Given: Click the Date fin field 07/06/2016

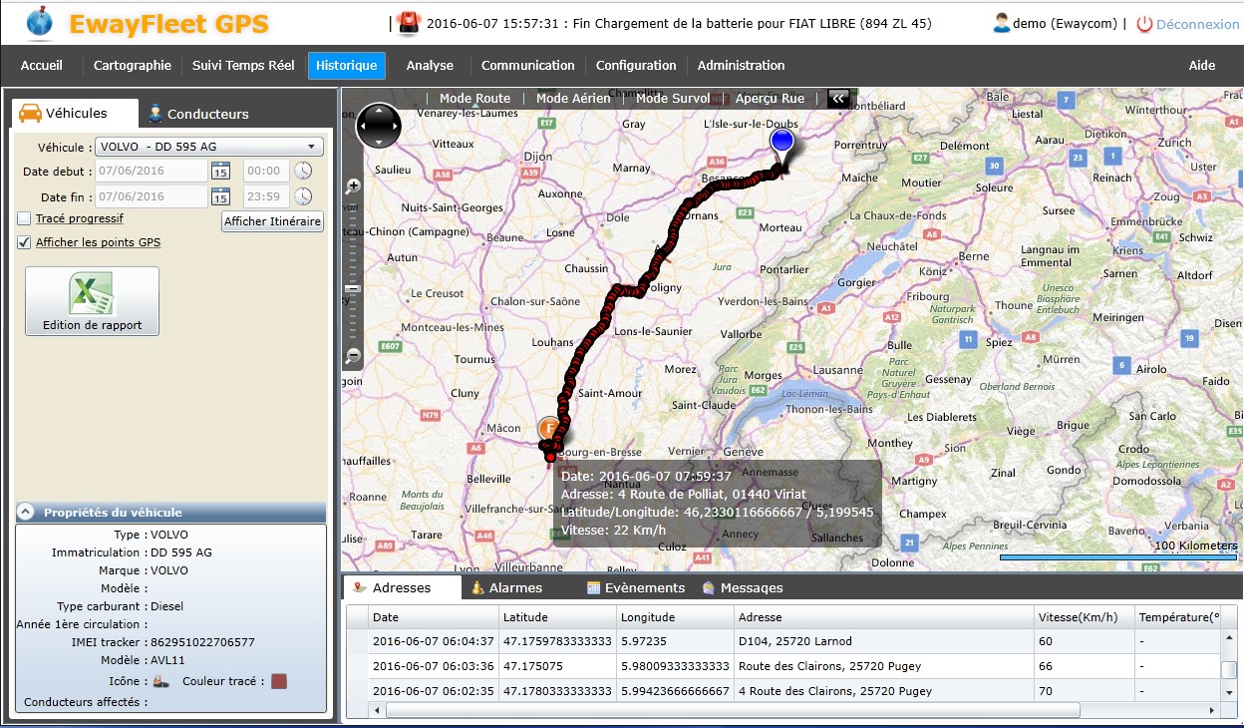Looking at the screenshot, I should tap(152, 196).
